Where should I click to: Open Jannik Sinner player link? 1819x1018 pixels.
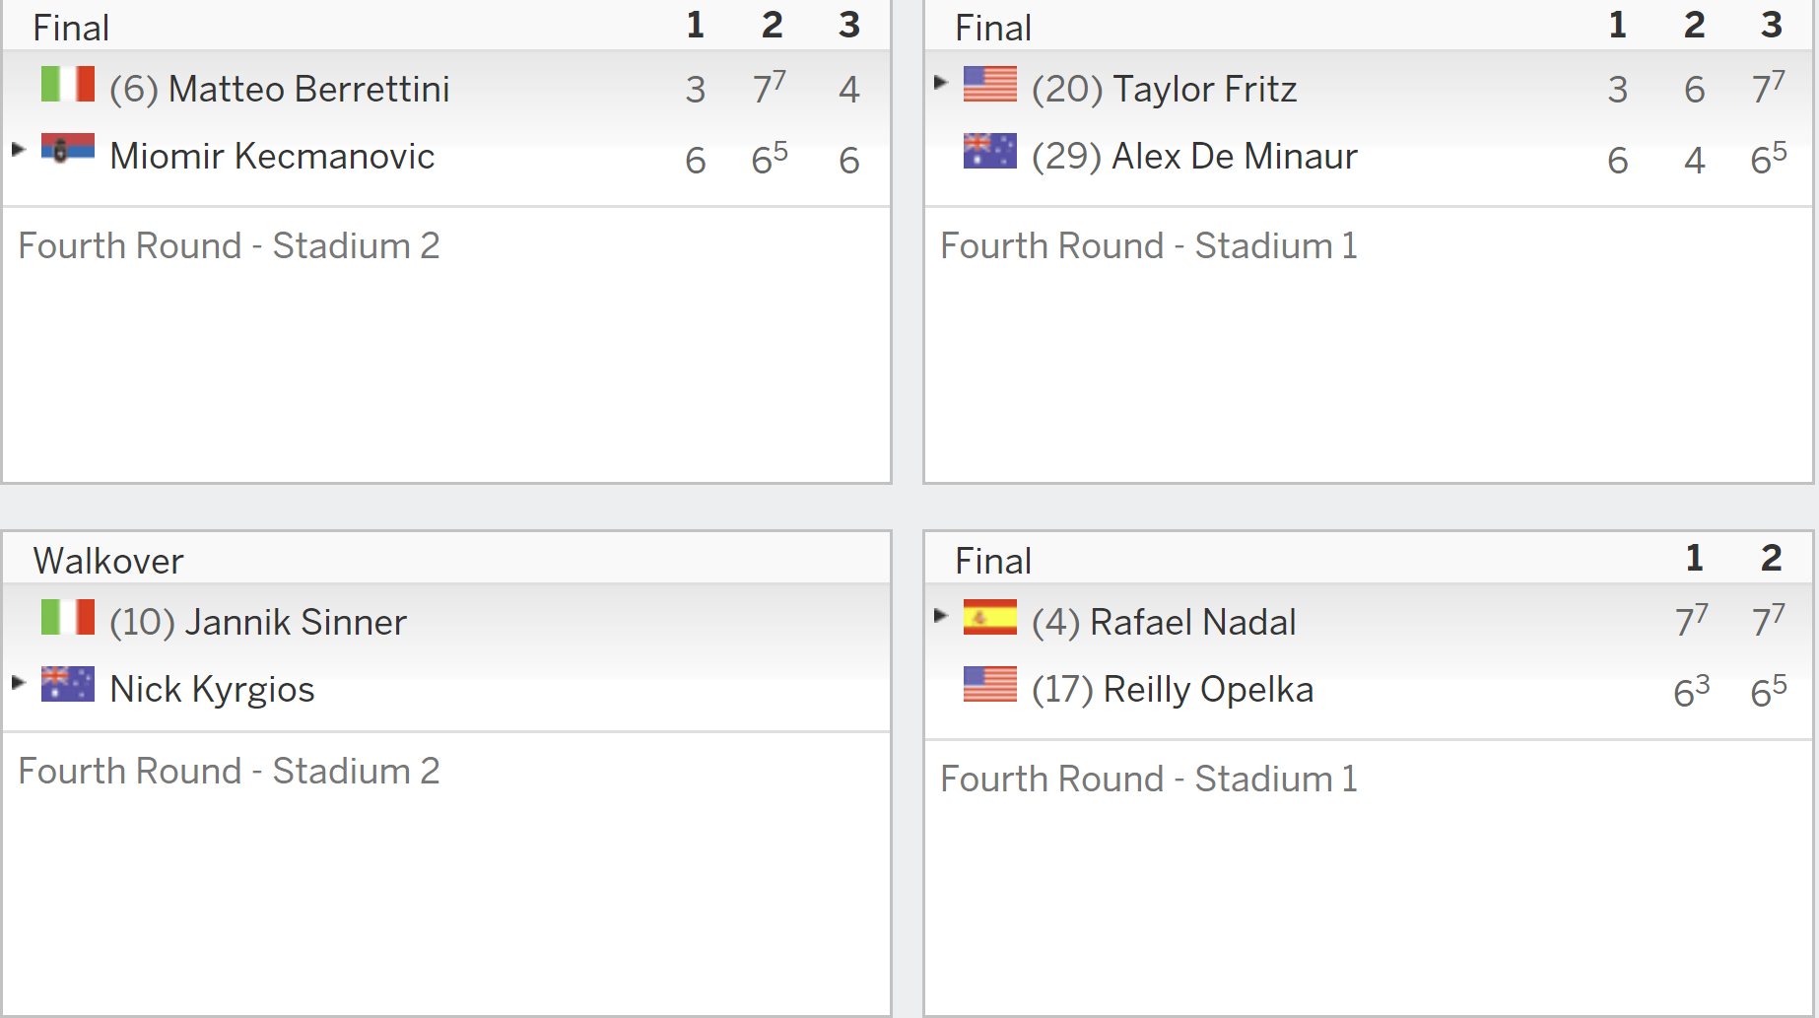(296, 622)
